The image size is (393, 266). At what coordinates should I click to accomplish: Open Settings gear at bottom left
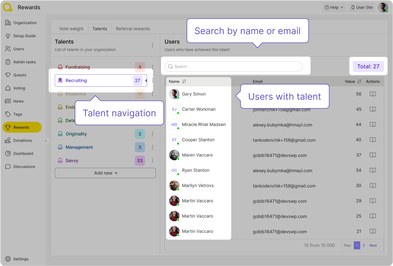point(8,259)
